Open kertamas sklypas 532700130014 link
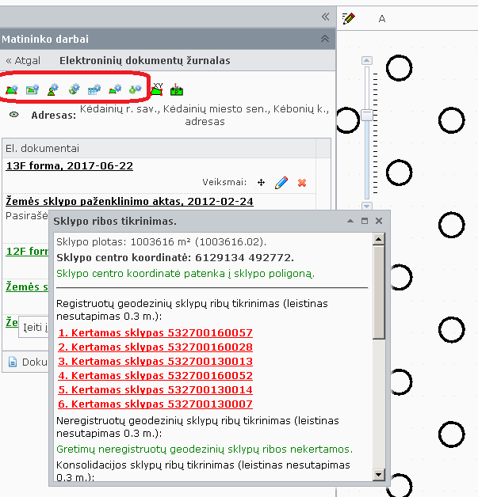The height and width of the screenshot is (497, 478). (x=155, y=390)
